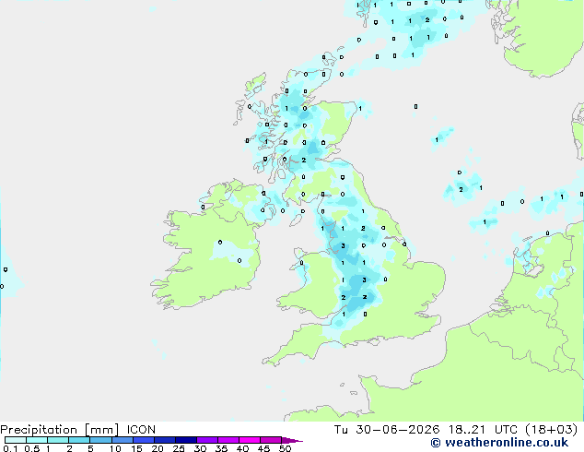Click the date '30-06-2026'

coord(397,430)
